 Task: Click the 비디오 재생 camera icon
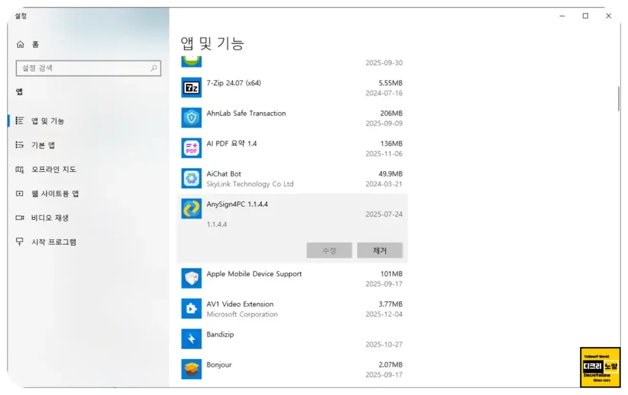point(19,218)
